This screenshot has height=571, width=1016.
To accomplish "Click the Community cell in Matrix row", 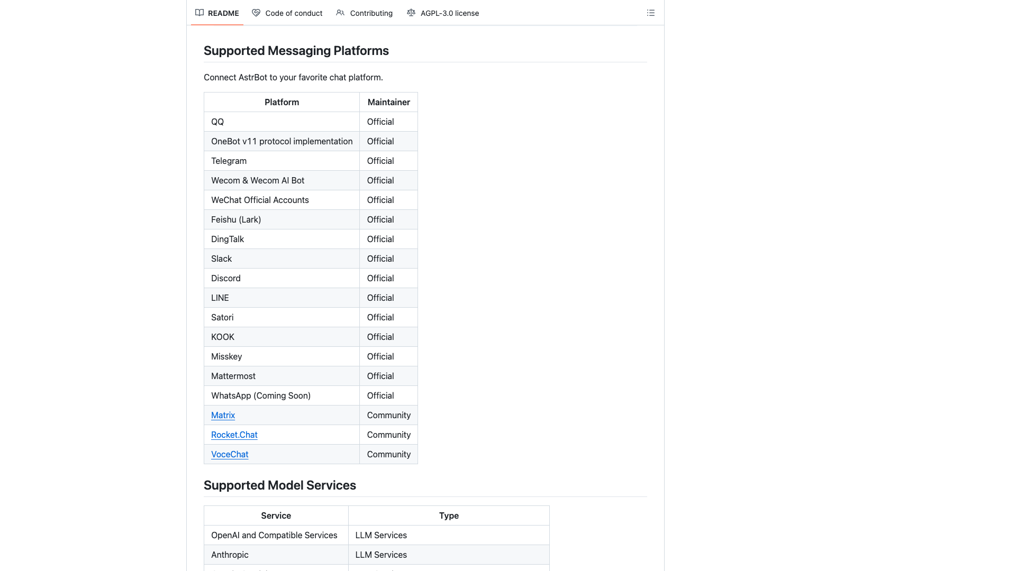I will 388,415.
